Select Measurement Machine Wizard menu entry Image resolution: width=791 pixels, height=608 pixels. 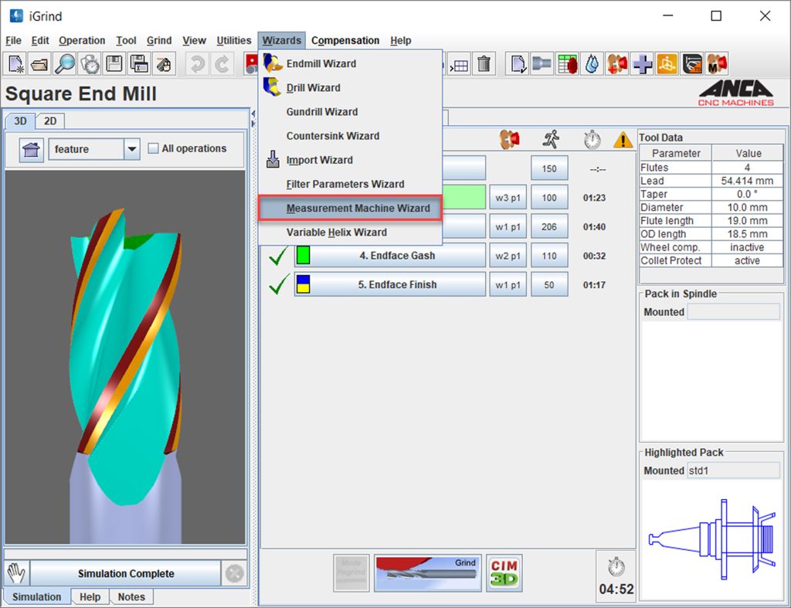358,208
